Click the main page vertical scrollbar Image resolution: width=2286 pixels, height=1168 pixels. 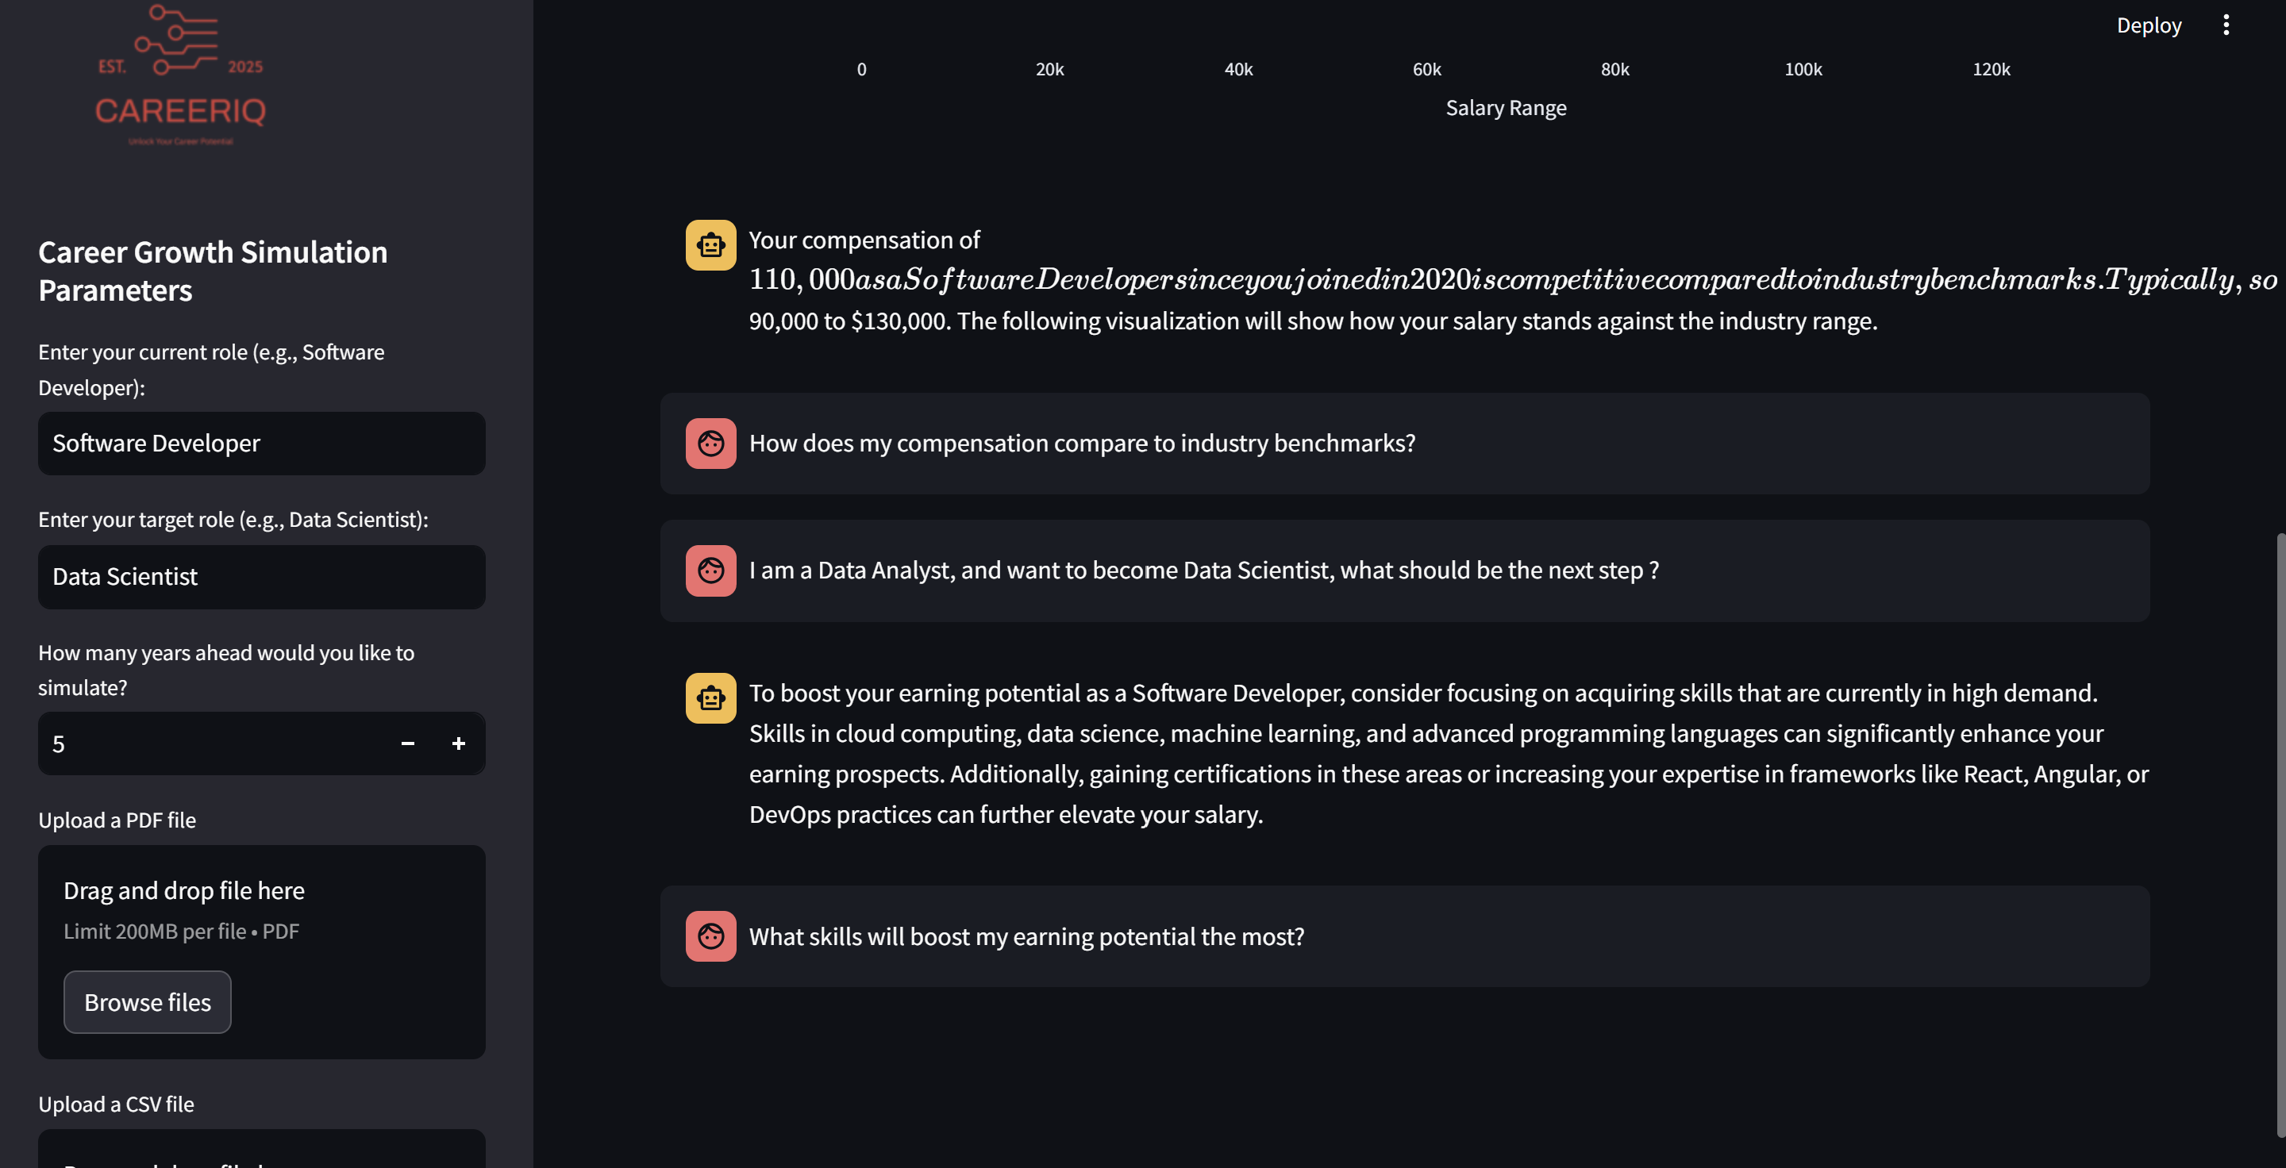point(2280,834)
